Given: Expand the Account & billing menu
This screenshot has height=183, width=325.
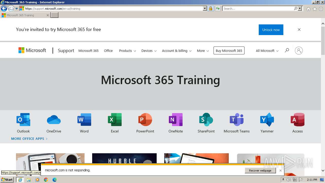Looking at the screenshot, I should click(177, 51).
